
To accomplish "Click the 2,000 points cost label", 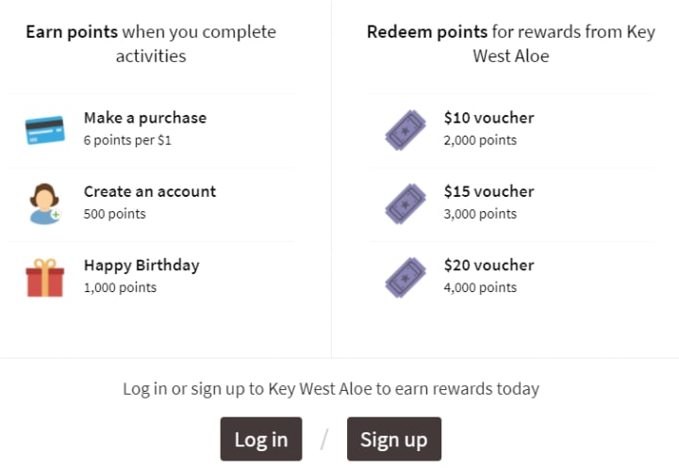I will (480, 140).
